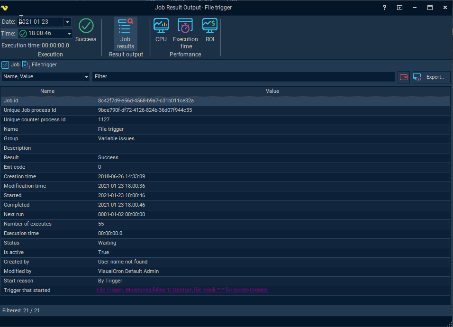
Task: Sort by the Name column header
Action: [47, 91]
